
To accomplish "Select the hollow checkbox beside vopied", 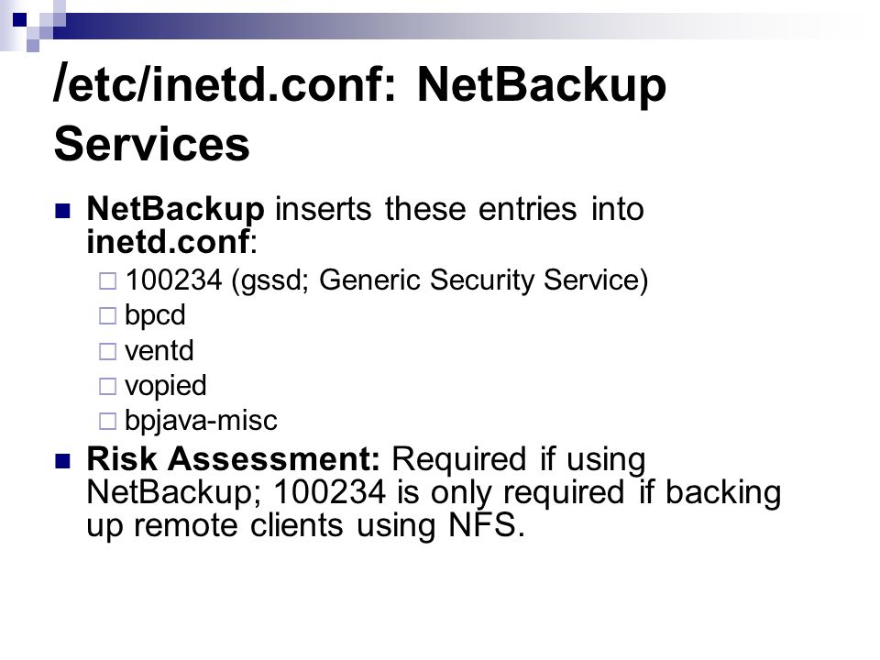I will [x=107, y=386].
